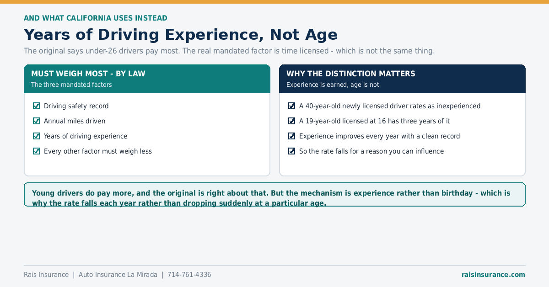Click the phone number 714-761-4336
Viewport: 549px width, 287px height.
(x=189, y=275)
